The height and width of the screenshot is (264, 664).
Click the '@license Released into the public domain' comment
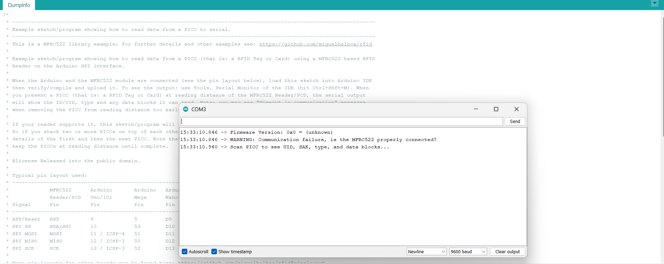[x=76, y=161]
